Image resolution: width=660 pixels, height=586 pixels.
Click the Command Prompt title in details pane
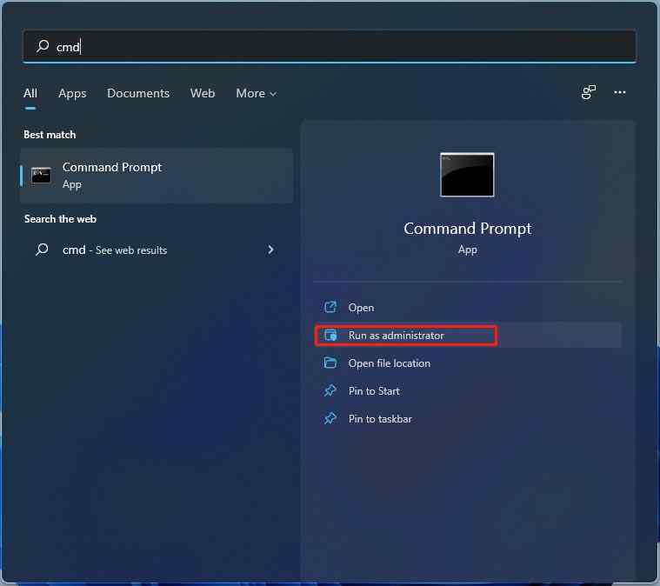pyautogui.click(x=467, y=229)
